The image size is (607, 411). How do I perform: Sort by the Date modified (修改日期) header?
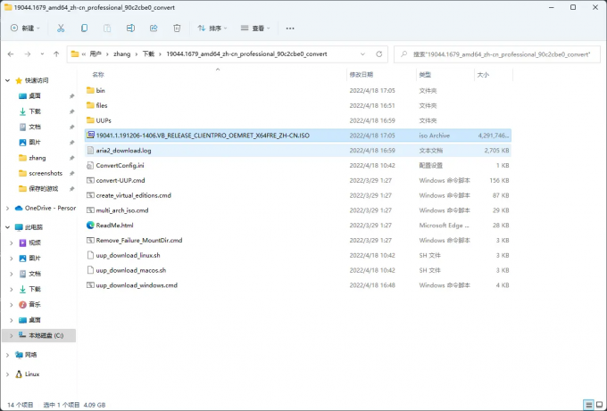click(362, 75)
